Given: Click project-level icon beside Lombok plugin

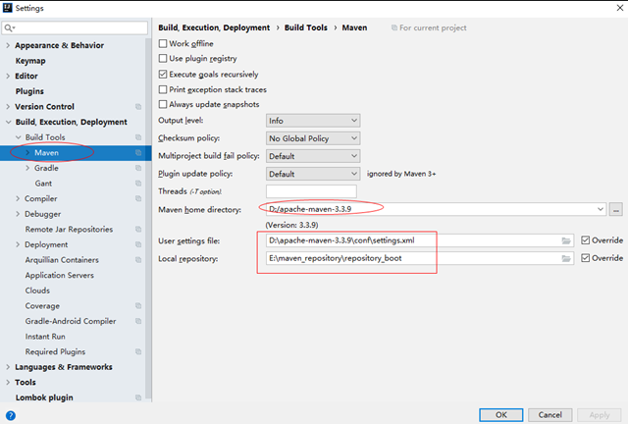Looking at the screenshot, I should [138, 397].
